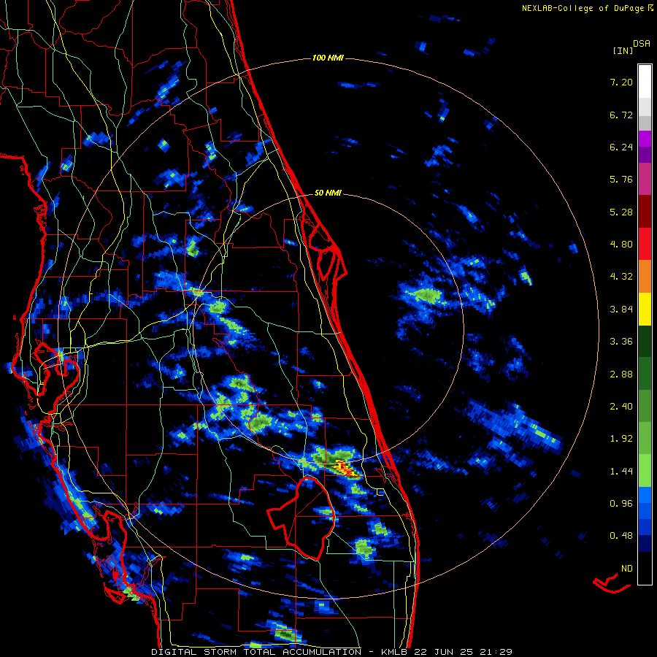Select the 1.44 legend value
657x657 pixels.
pyautogui.click(x=621, y=472)
